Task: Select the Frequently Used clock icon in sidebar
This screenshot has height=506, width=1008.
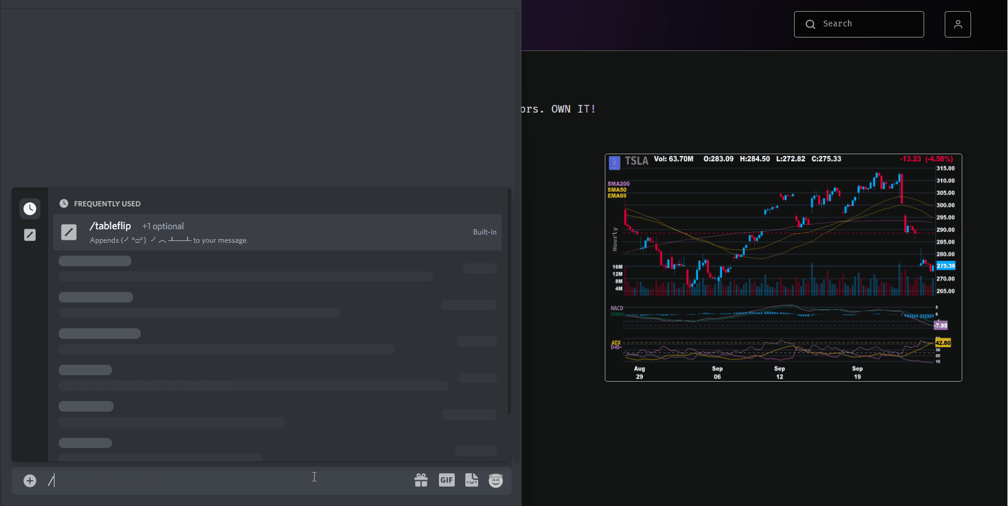Action: (x=30, y=209)
